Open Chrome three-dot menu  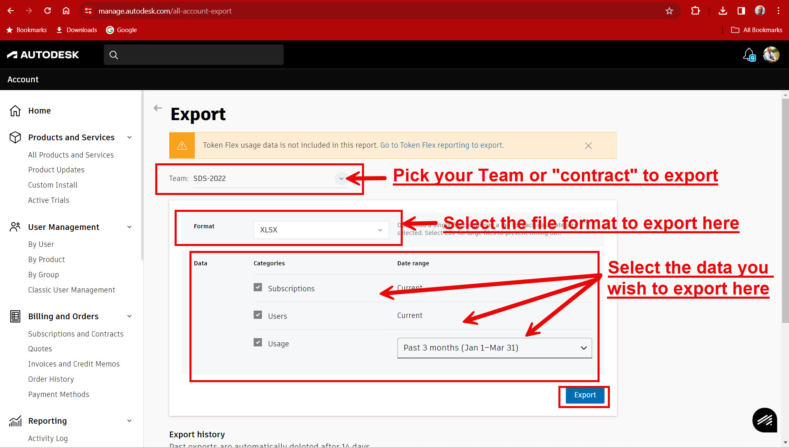pos(778,11)
